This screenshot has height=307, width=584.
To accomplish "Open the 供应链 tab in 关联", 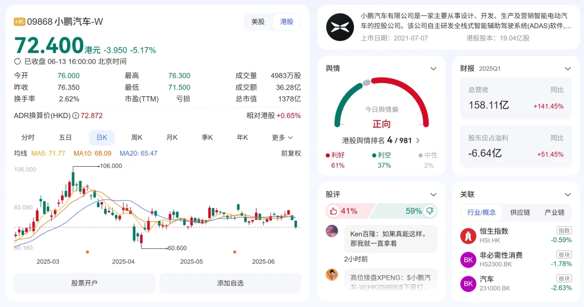I will coord(520,212).
